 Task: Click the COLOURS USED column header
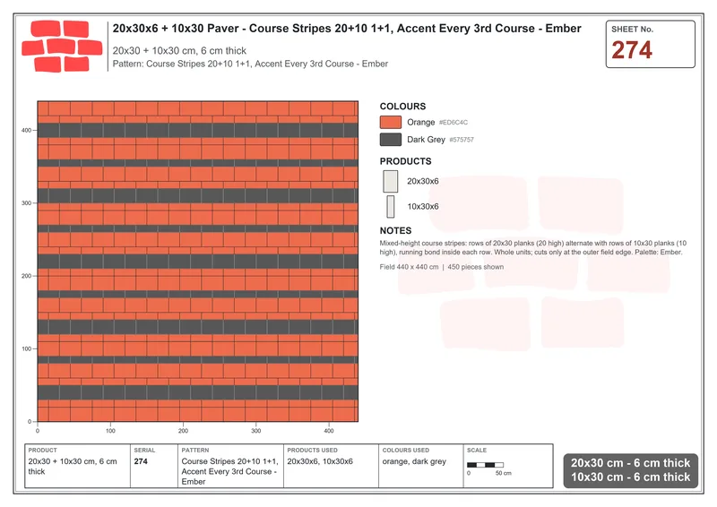coord(406,451)
